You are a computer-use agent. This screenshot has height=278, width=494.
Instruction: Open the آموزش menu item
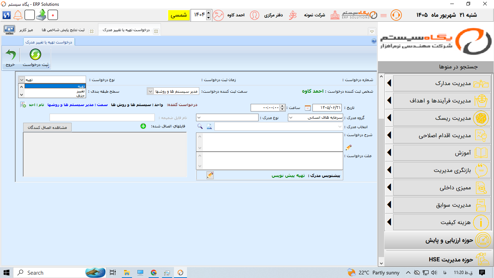pos(442,153)
